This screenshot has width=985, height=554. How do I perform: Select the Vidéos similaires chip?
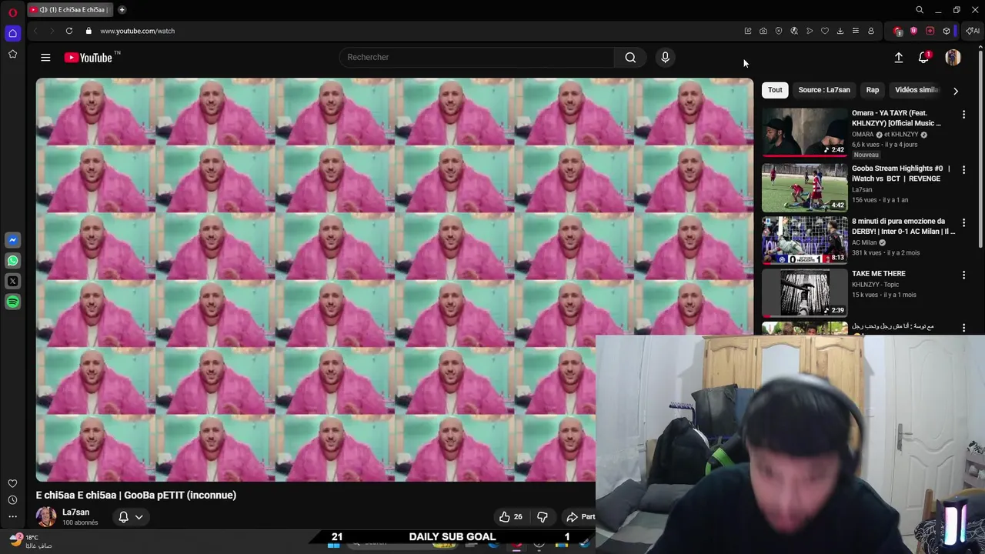pos(917,90)
